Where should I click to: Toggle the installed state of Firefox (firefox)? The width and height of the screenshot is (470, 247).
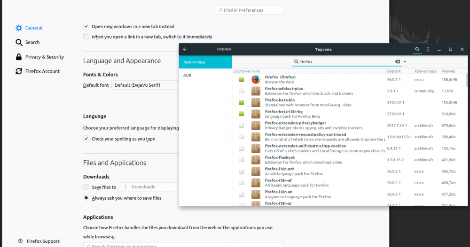(x=241, y=80)
